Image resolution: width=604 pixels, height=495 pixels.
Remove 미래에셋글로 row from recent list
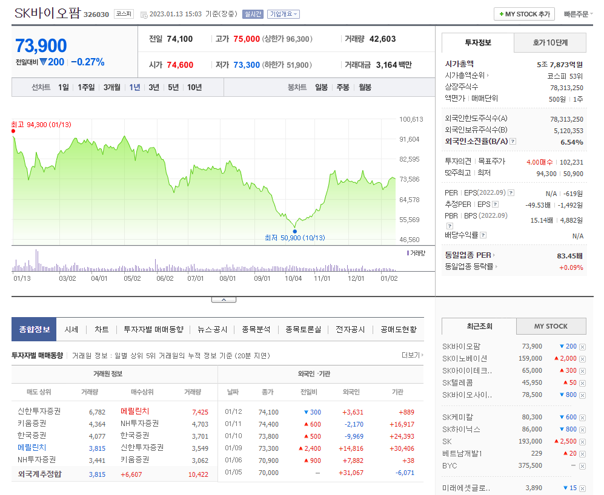582,488
